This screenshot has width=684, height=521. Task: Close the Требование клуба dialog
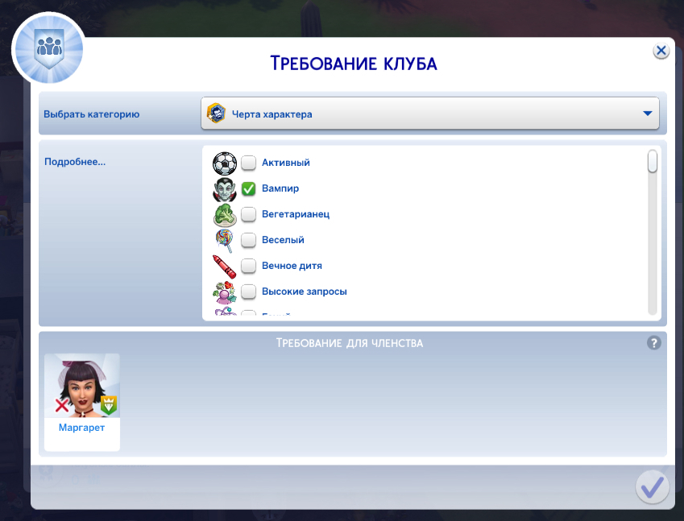pos(661,51)
